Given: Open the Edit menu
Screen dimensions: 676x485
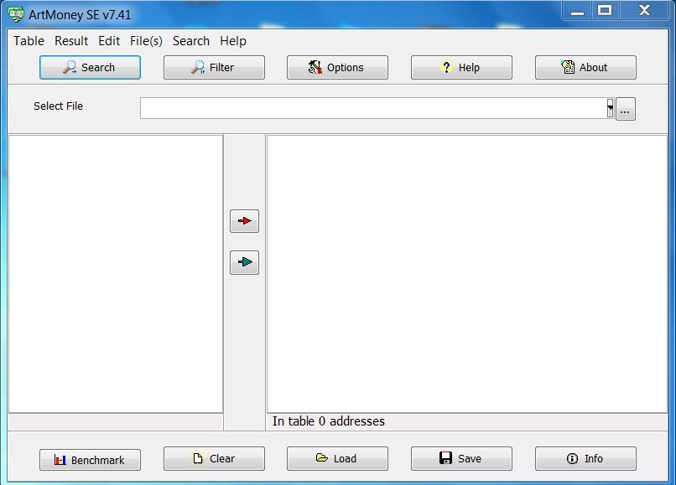Looking at the screenshot, I should pyautogui.click(x=109, y=41).
